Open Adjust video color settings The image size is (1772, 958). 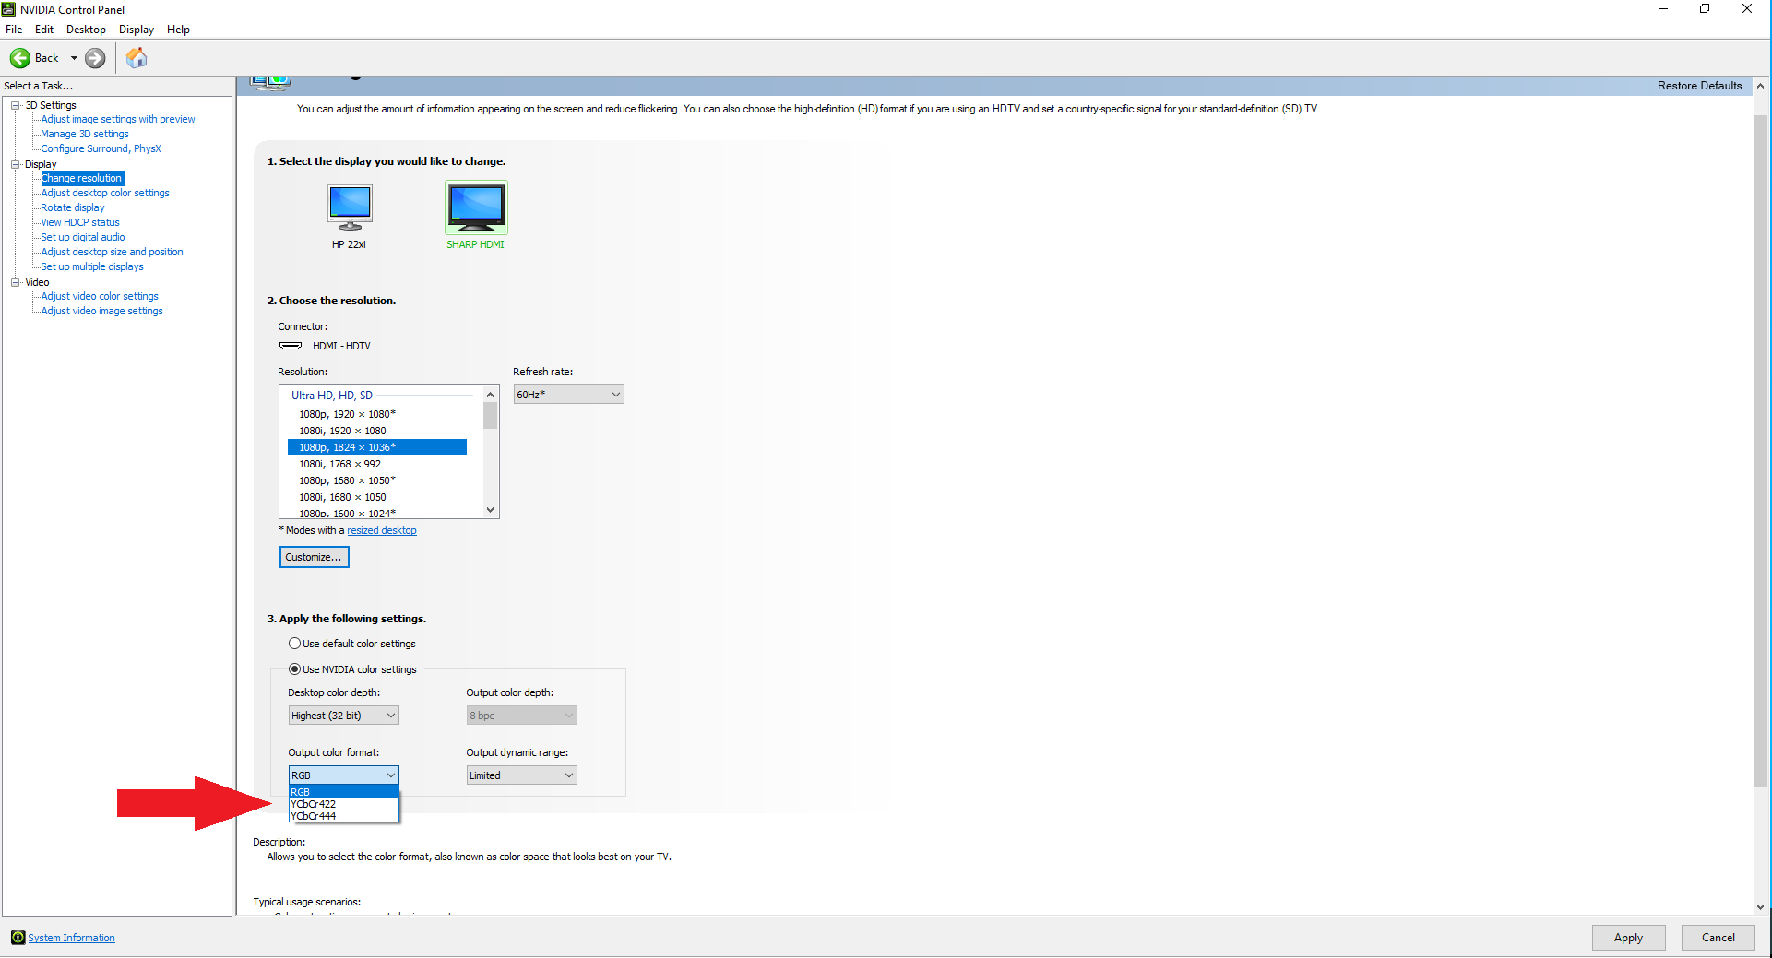(x=100, y=296)
